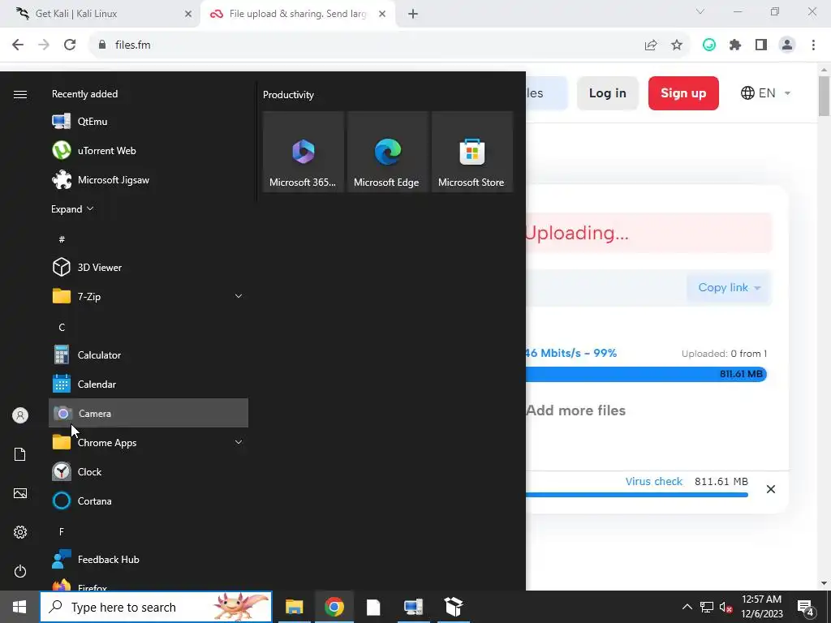Close the Get Kali tab
The height and width of the screenshot is (623, 831).
pos(188,14)
